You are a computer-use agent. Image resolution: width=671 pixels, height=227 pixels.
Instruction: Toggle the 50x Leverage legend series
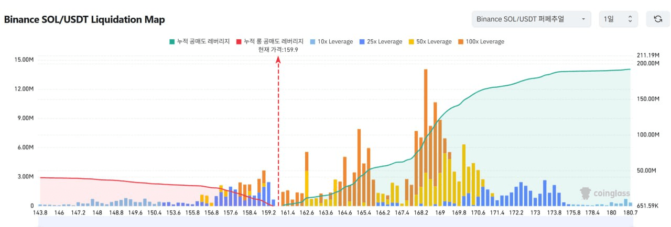tap(430, 41)
